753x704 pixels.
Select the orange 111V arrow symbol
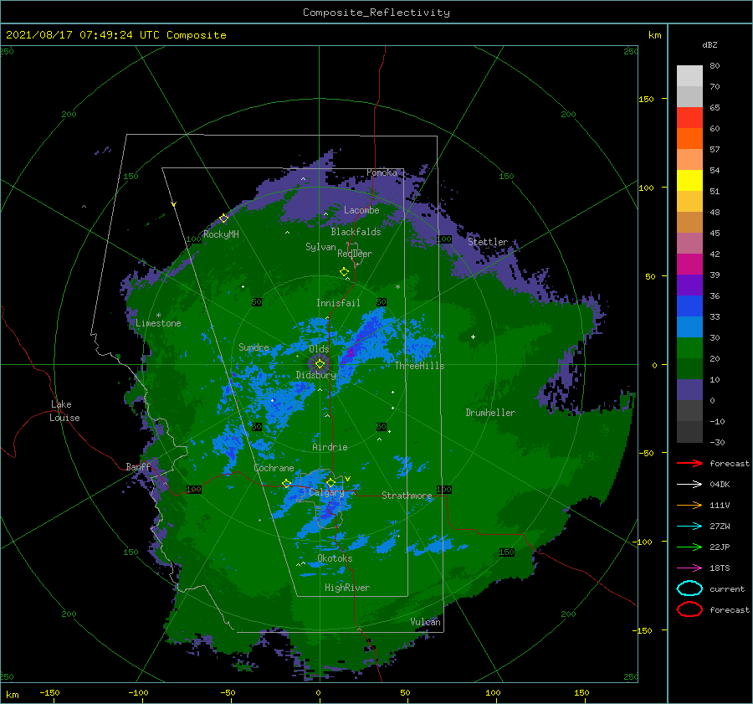[689, 505]
